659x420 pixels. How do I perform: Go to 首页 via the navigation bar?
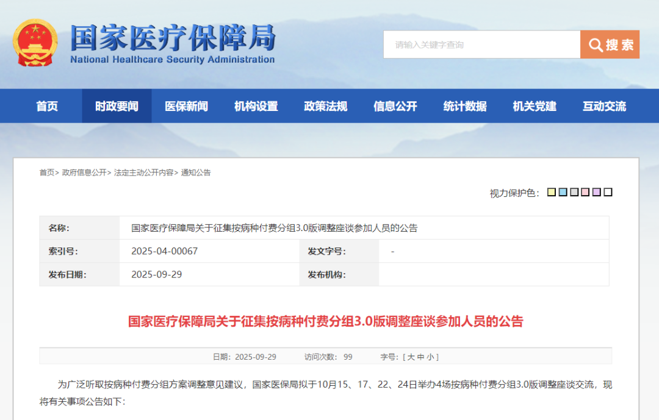tap(46, 105)
